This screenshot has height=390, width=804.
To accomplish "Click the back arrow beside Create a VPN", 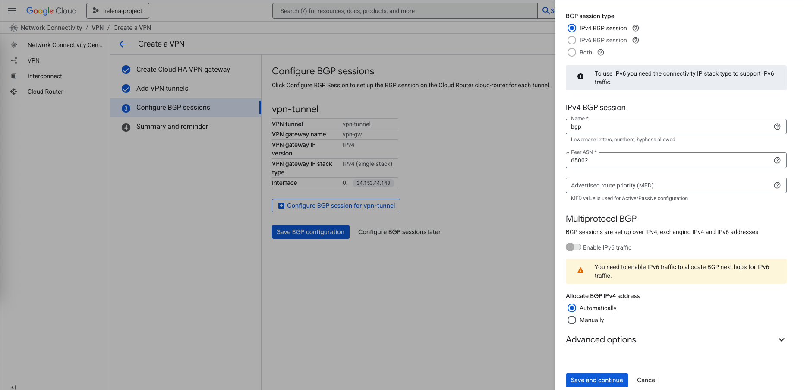I will pos(123,44).
